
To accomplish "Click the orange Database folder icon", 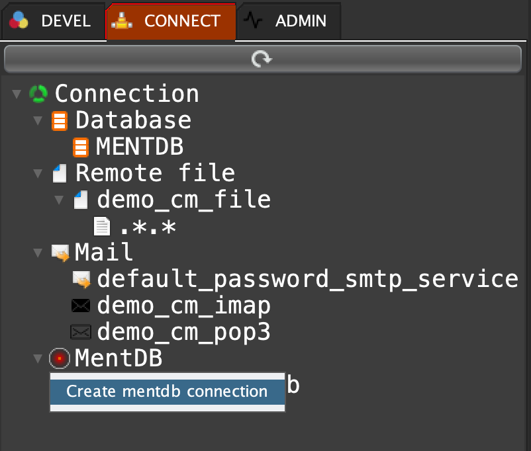I will point(60,121).
